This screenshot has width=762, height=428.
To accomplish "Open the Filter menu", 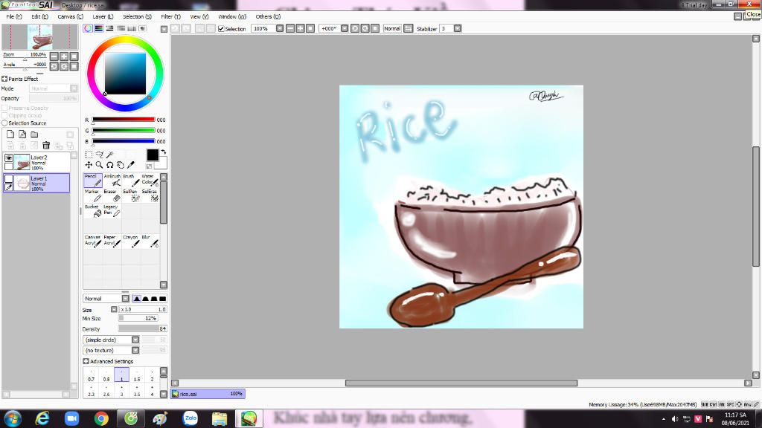I will click(x=170, y=16).
